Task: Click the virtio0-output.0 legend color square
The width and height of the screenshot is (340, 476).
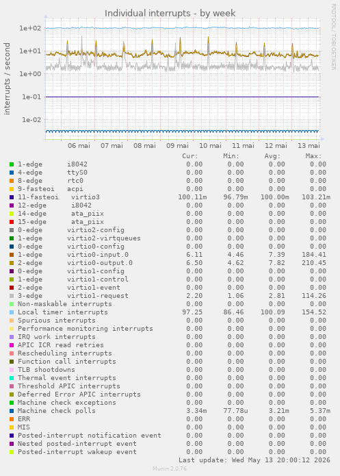Action: coord(12,263)
